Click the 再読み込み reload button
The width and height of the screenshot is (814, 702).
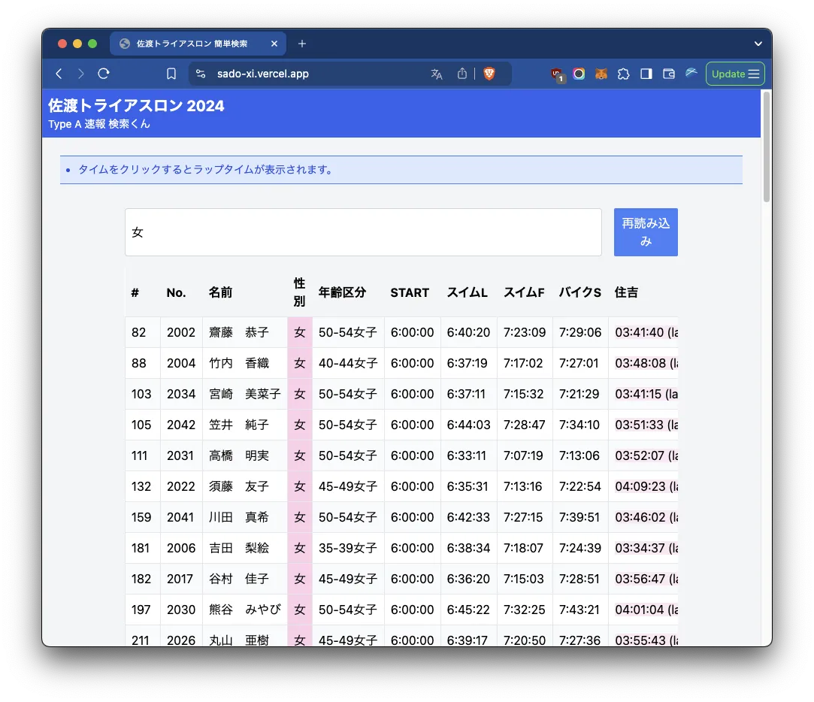pos(646,232)
